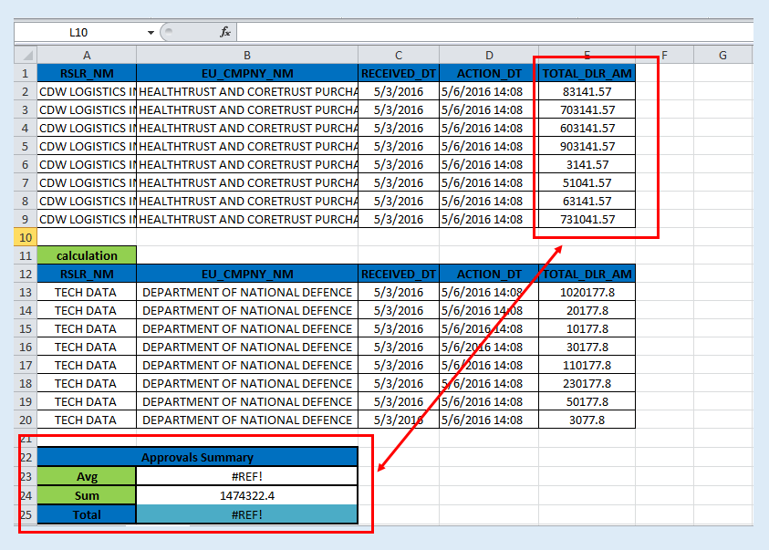Screen dimensions: 769x550
Task: Select row 13 header
Action: 26,292
